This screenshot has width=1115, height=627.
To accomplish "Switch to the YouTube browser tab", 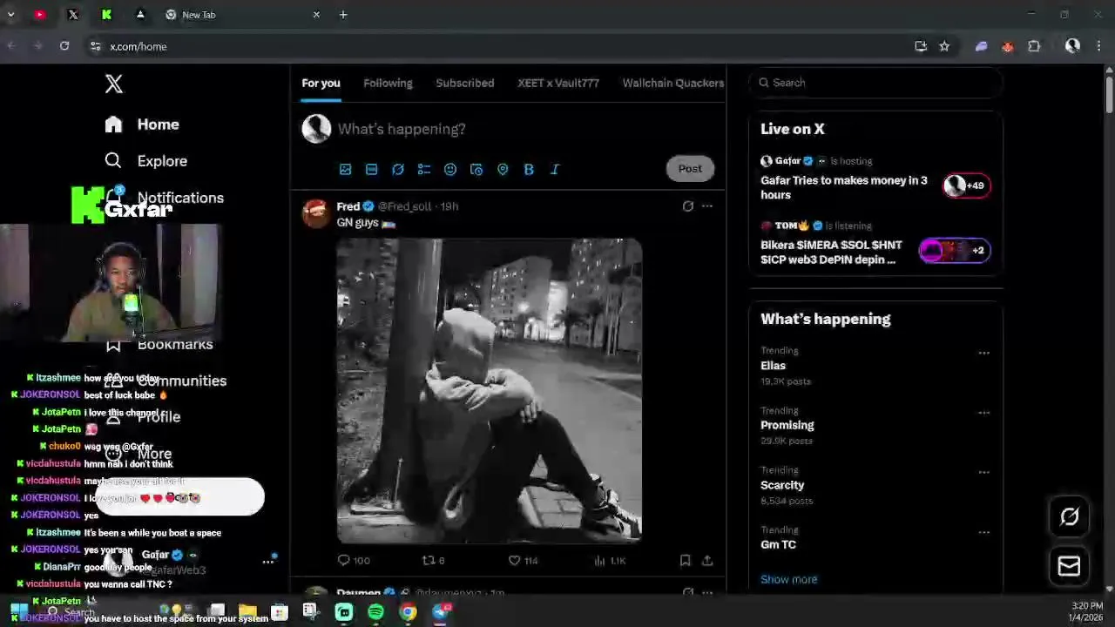I will click(40, 15).
